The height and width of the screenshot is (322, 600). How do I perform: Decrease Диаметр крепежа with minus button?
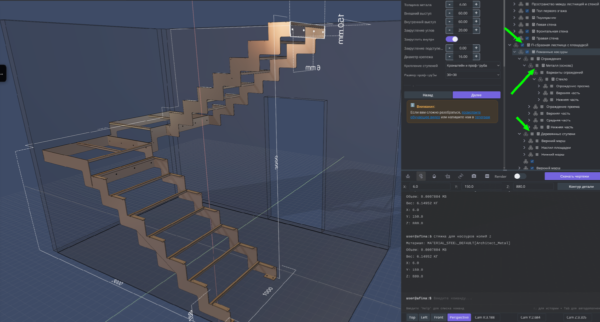pyautogui.click(x=449, y=56)
